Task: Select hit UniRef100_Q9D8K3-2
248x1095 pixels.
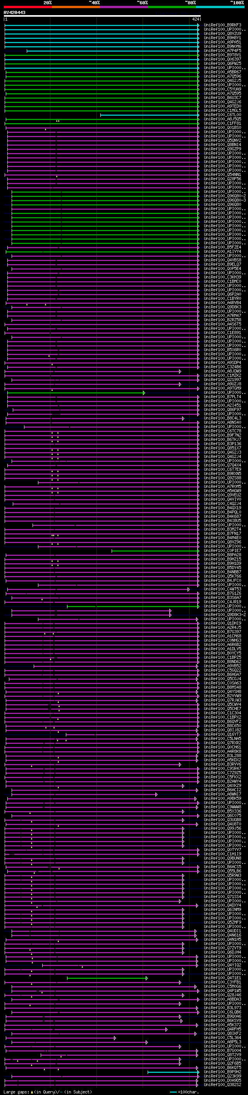Action: (x=225, y=615)
